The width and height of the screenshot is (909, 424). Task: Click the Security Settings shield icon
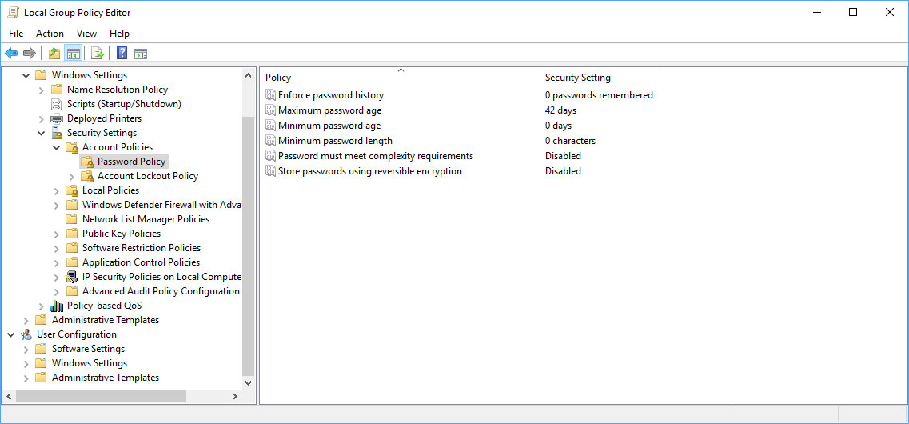point(57,133)
